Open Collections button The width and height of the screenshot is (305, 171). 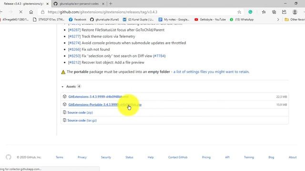pyautogui.click(x=274, y=12)
